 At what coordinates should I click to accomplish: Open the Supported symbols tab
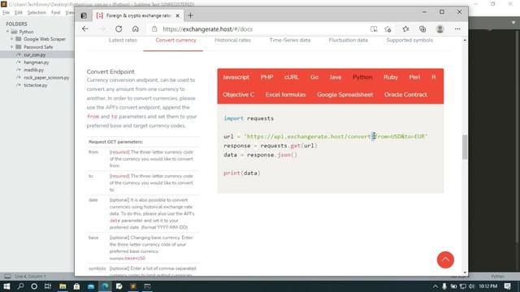[409, 40]
